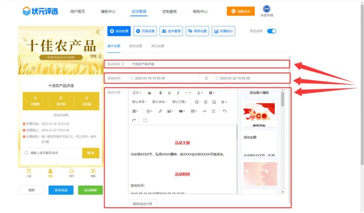Expand the 正文 paragraph style dropdown
The image size is (364, 213).
click(x=137, y=93)
